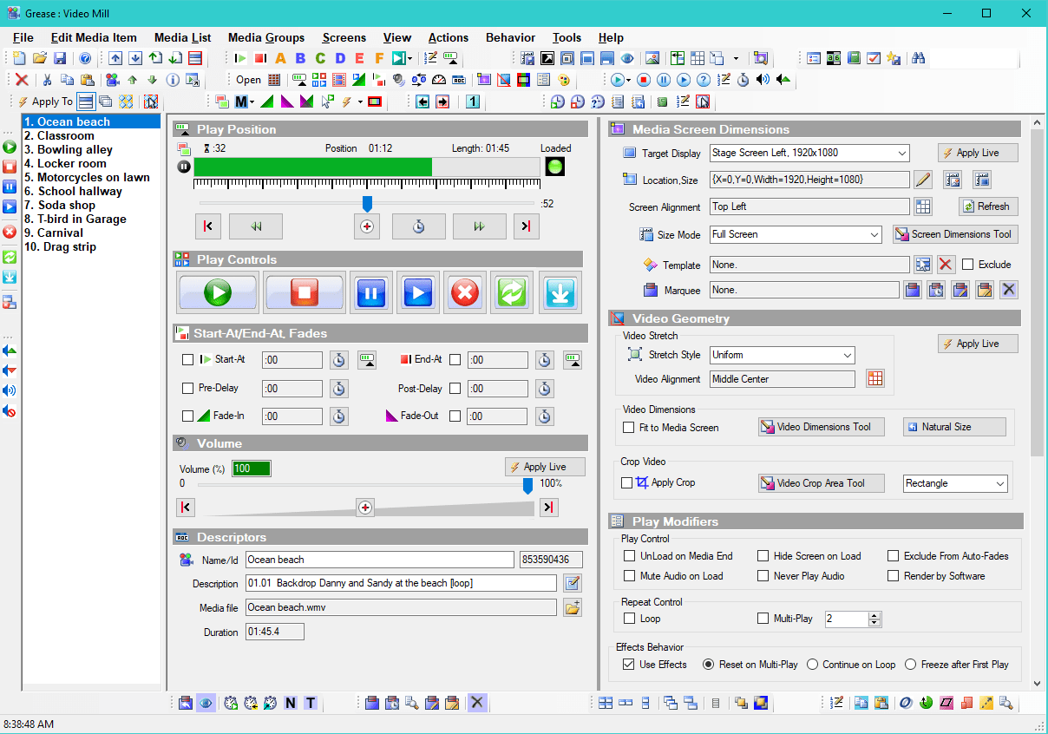
Task: Click the Refresh button
Action: [x=988, y=206]
